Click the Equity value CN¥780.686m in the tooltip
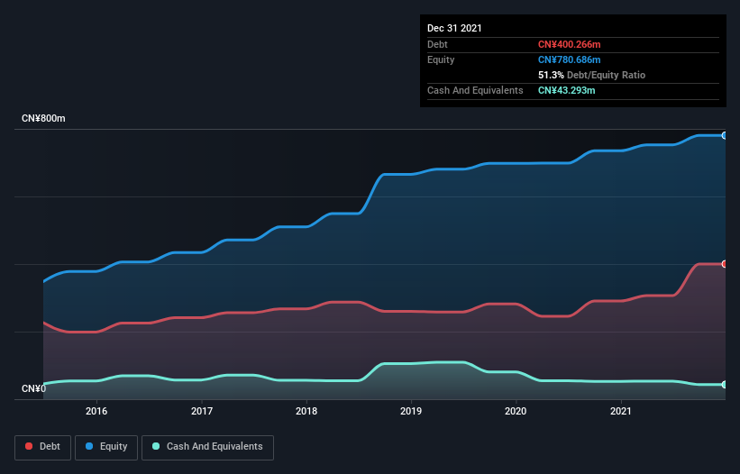Viewport: 740px width, 474px height. click(569, 59)
